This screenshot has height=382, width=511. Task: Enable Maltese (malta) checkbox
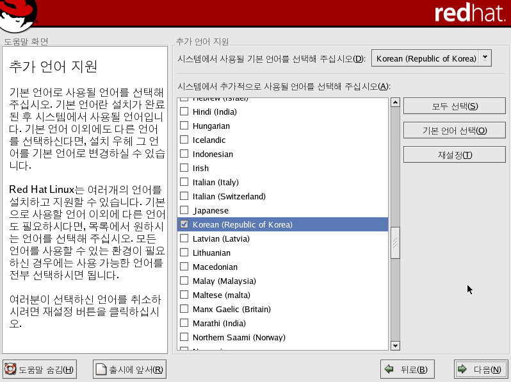pos(184,295)
